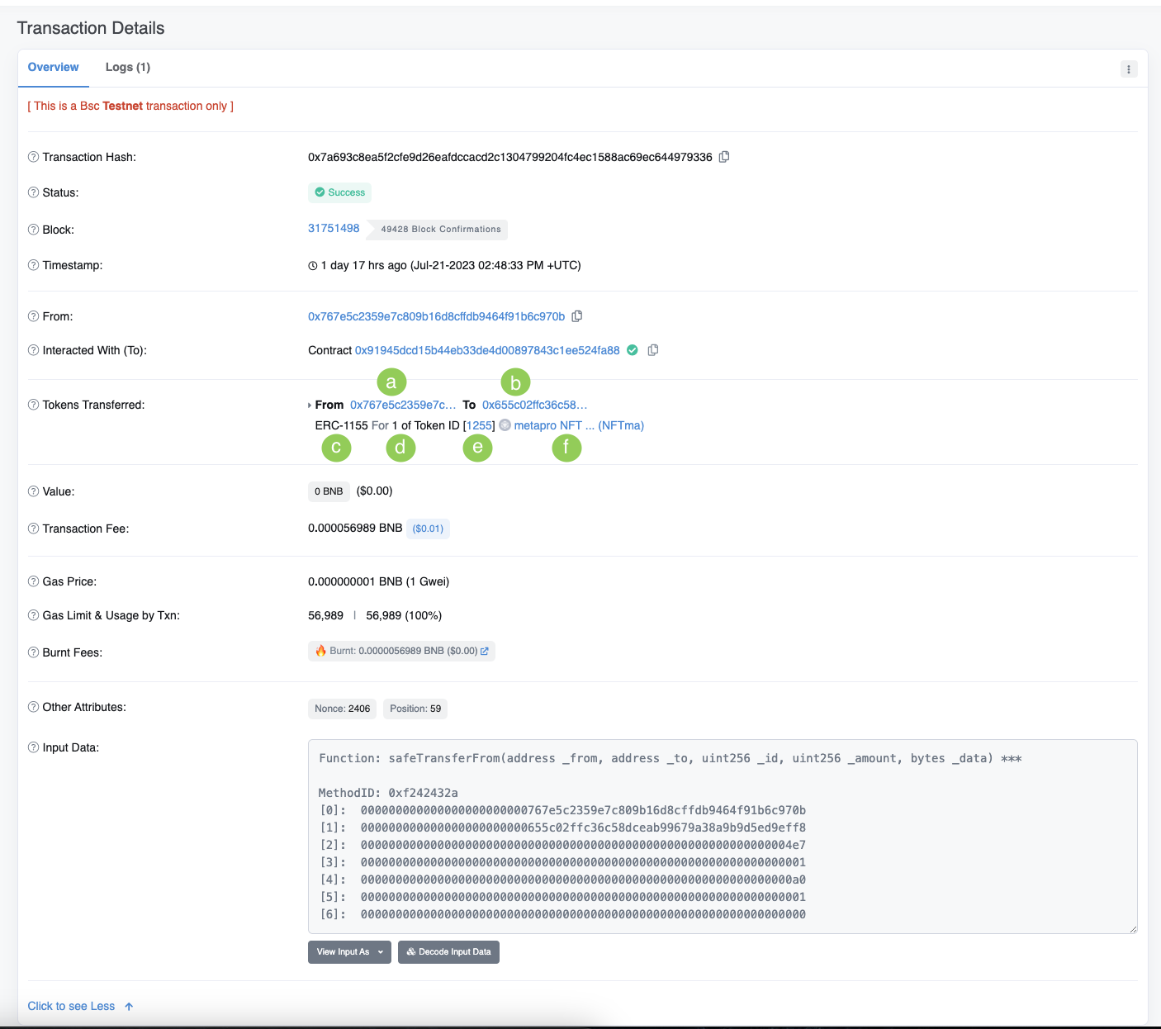Click the help icon beside Transaction Hash
The height and width of the screenshot is (1029, 1161).
[x=33, y=157]
